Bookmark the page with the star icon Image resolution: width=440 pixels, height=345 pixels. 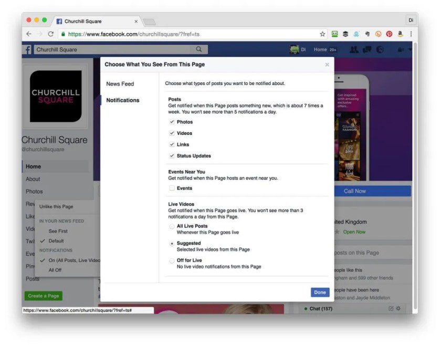(x=322, y=34)
